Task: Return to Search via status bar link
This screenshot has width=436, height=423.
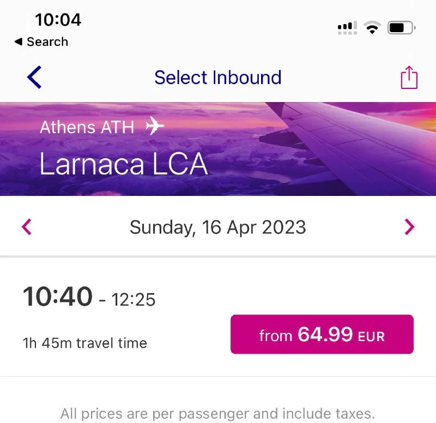Action: coord(41,42)
